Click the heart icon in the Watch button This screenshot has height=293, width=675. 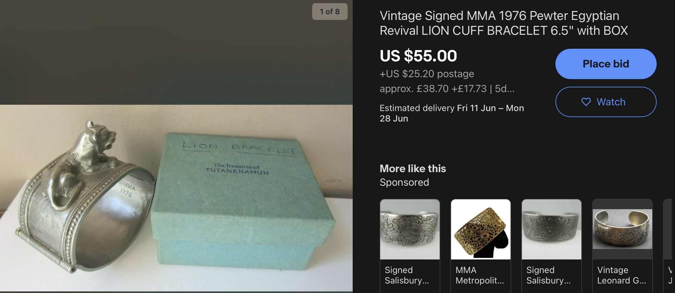pyautogui.click(x=586, y=102)
